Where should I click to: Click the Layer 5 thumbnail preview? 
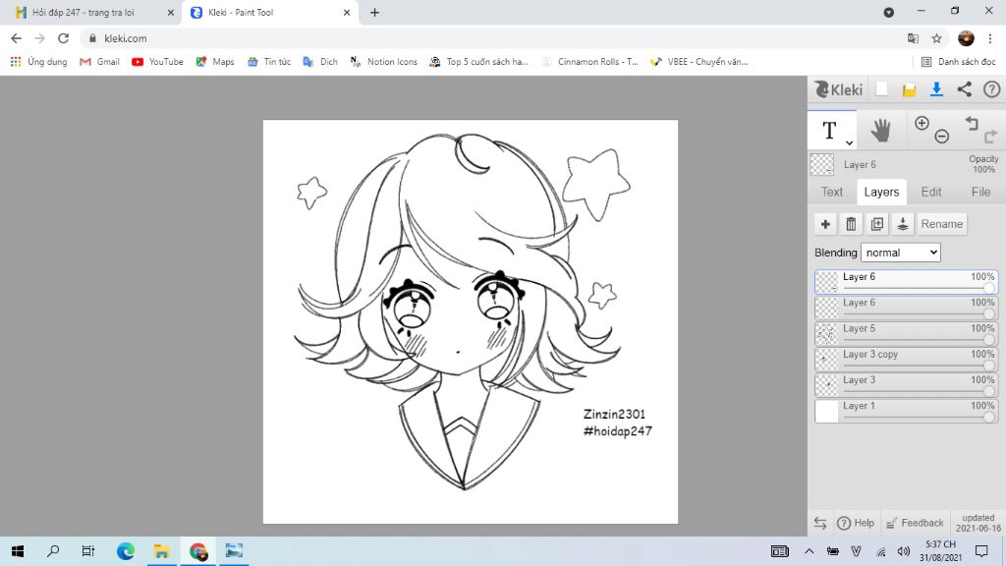click(826, 334)
